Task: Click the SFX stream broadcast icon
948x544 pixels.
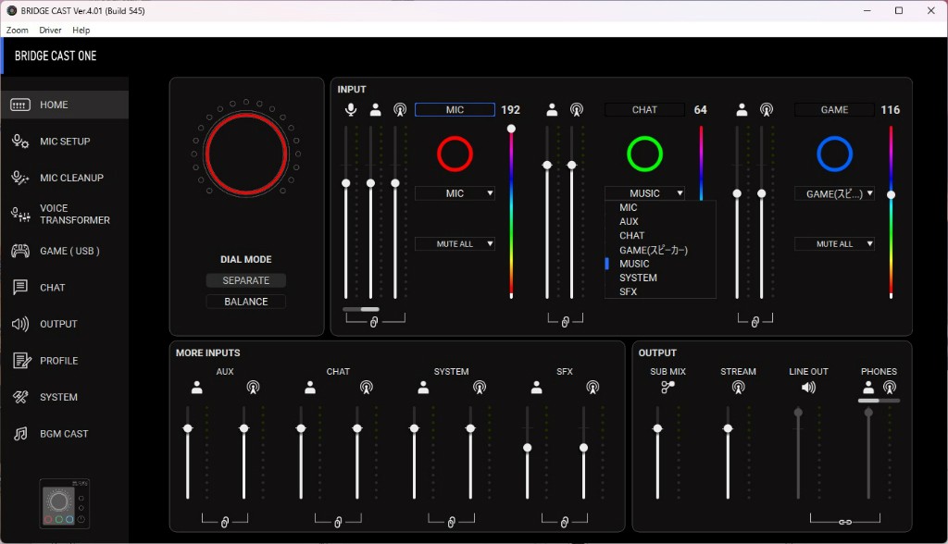Action: point(592,388)
